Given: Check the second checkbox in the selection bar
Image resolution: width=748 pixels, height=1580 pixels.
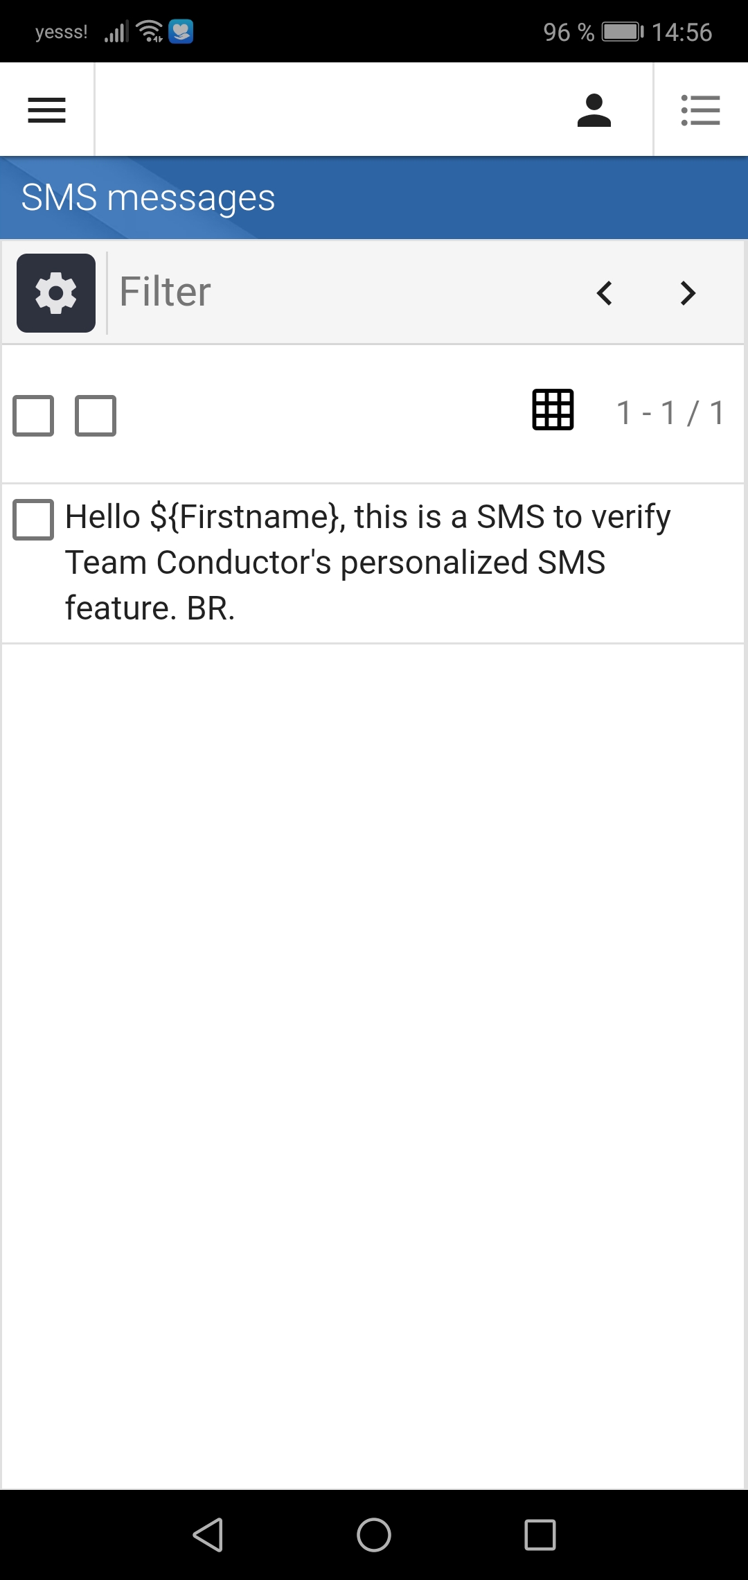Looking at the screenshot, I should [95, 415].
